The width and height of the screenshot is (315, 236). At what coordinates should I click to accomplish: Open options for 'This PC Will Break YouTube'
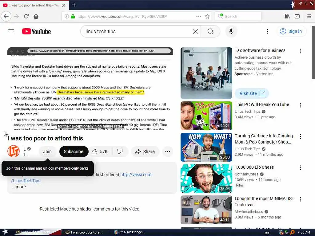pos(300,105)
